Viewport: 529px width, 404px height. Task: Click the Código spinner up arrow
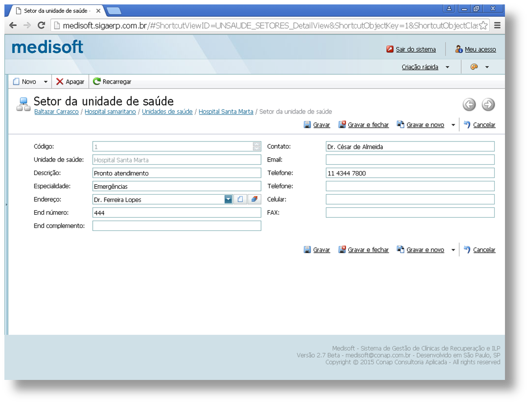257,144
